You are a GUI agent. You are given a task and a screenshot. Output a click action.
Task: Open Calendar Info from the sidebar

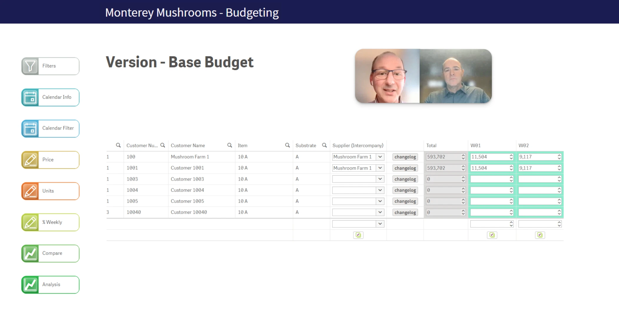(50, 97)
